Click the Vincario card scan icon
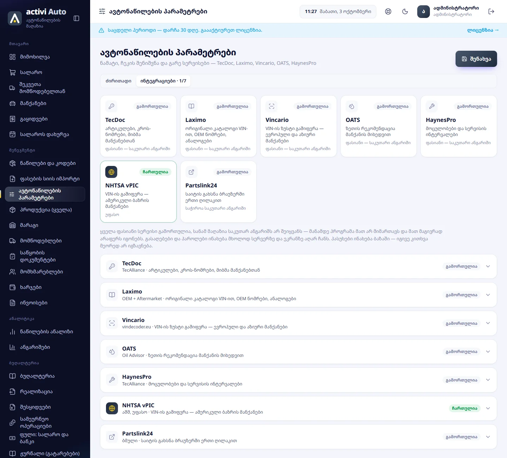Image resolution: width=507 pixels, height=458 pixels. point(271,106)
